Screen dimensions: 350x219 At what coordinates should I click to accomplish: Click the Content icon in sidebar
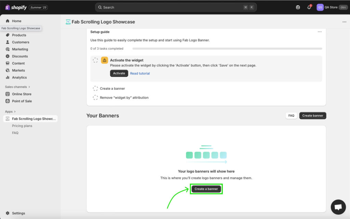click(8, 63)
